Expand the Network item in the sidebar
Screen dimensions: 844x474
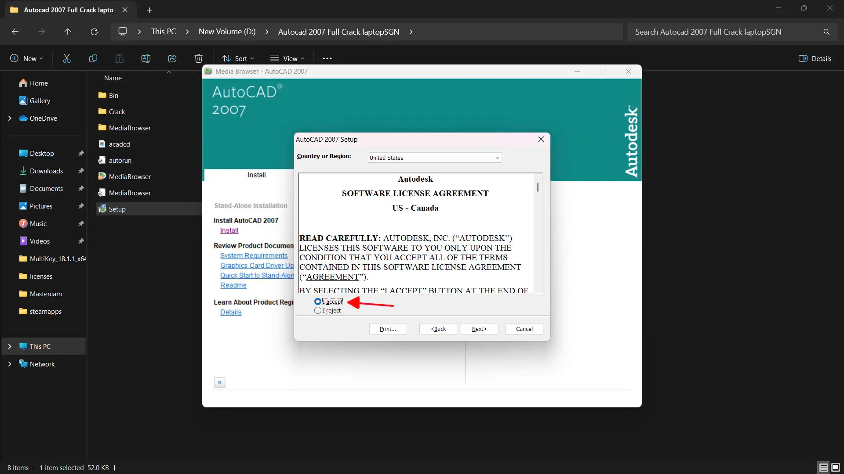[x=10, y=364]
